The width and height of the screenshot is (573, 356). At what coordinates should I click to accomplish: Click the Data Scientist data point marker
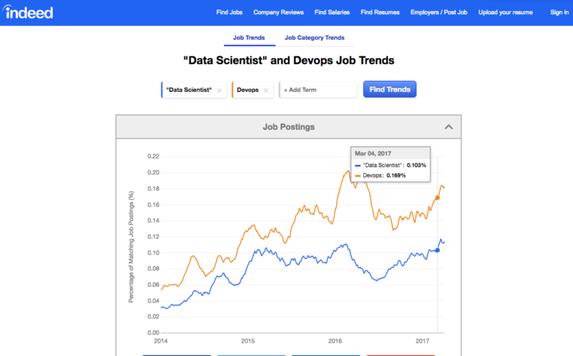pyautogui.click(x=437, y=250)
